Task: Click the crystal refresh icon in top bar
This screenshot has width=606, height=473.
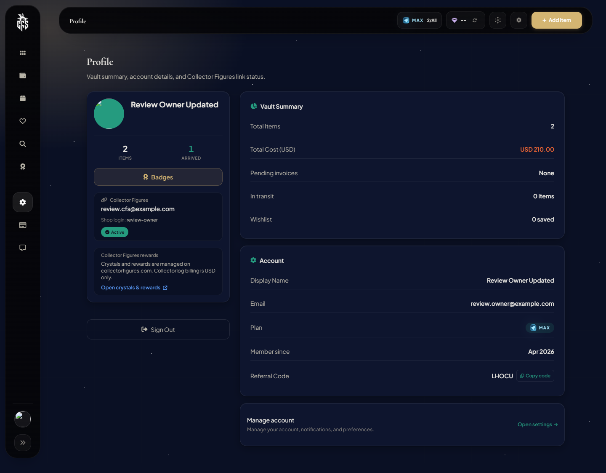Action: pos(475,20)
